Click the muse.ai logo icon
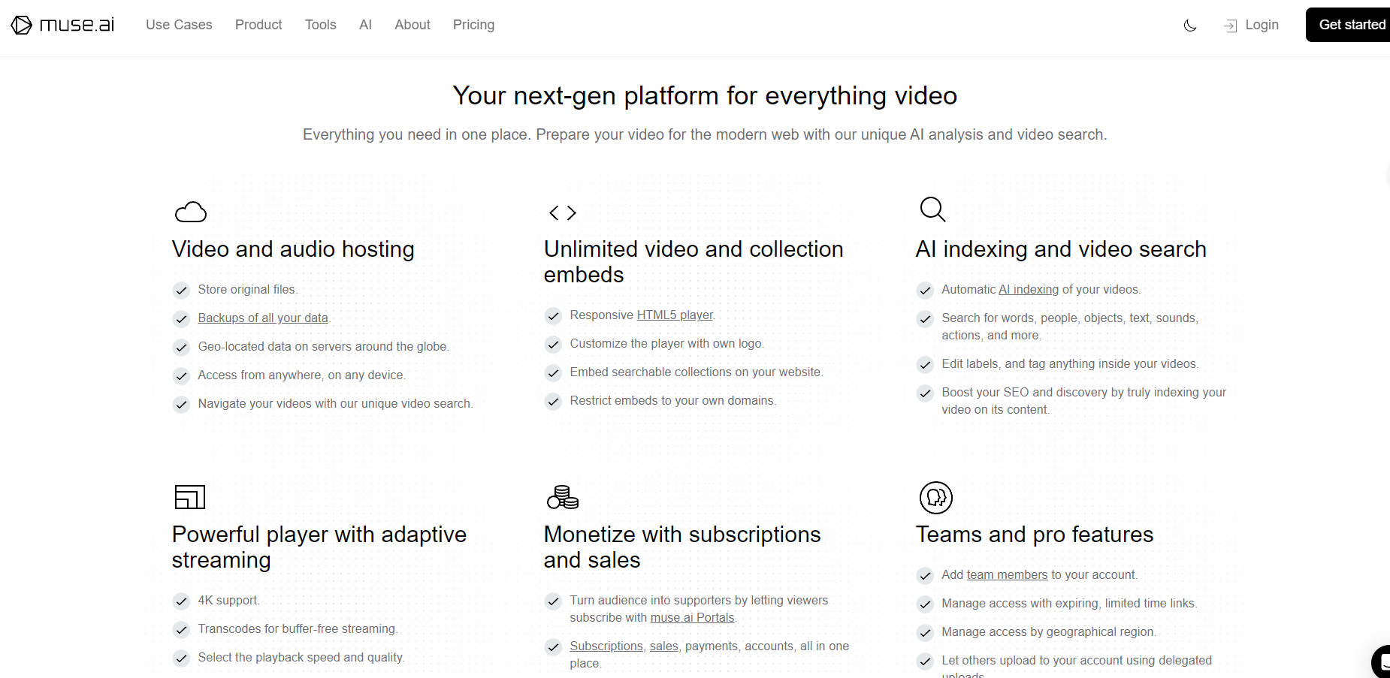This screenshot has width=1390, height=678. 22,25
